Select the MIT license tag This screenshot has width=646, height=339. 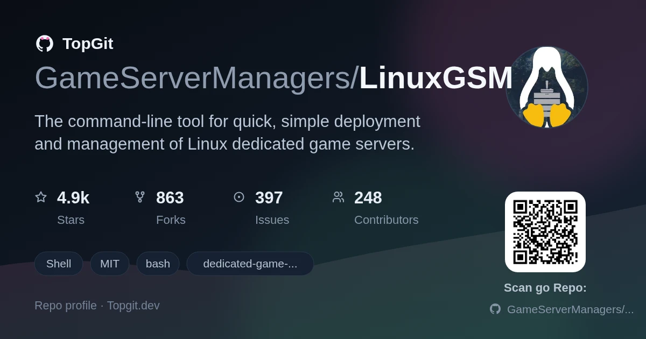pos(110,264)
